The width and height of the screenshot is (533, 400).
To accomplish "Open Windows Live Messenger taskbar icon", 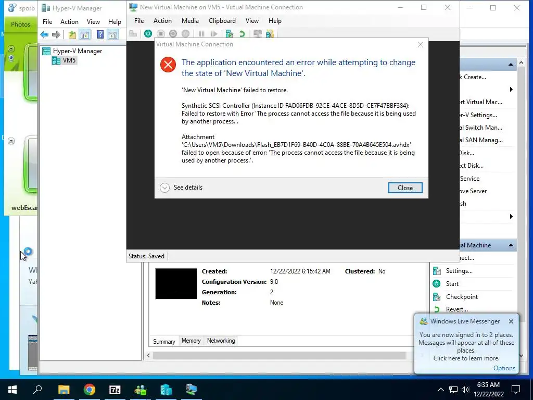I will (x=141, y=390).
